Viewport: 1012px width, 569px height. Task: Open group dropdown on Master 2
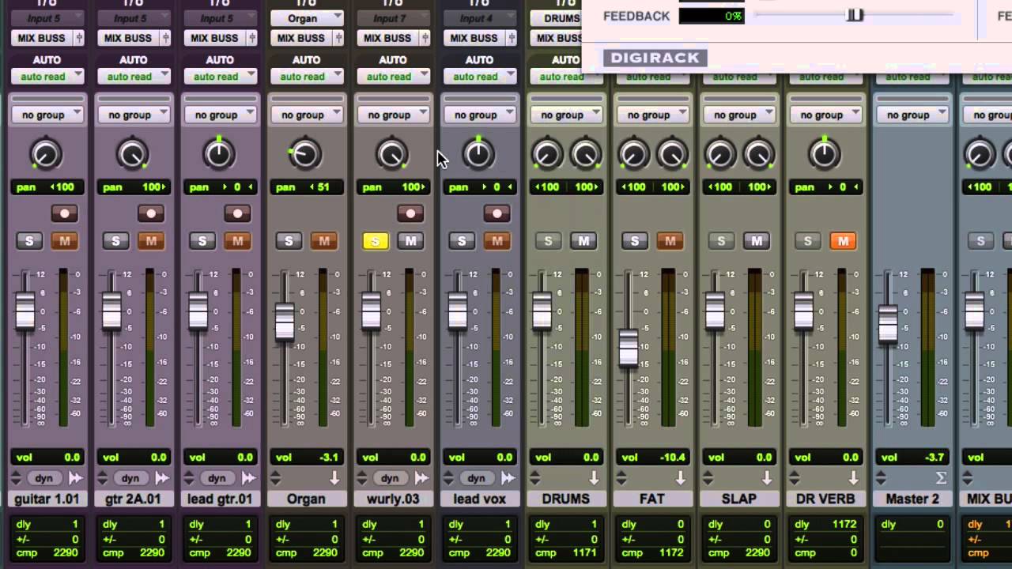point(912,115)
